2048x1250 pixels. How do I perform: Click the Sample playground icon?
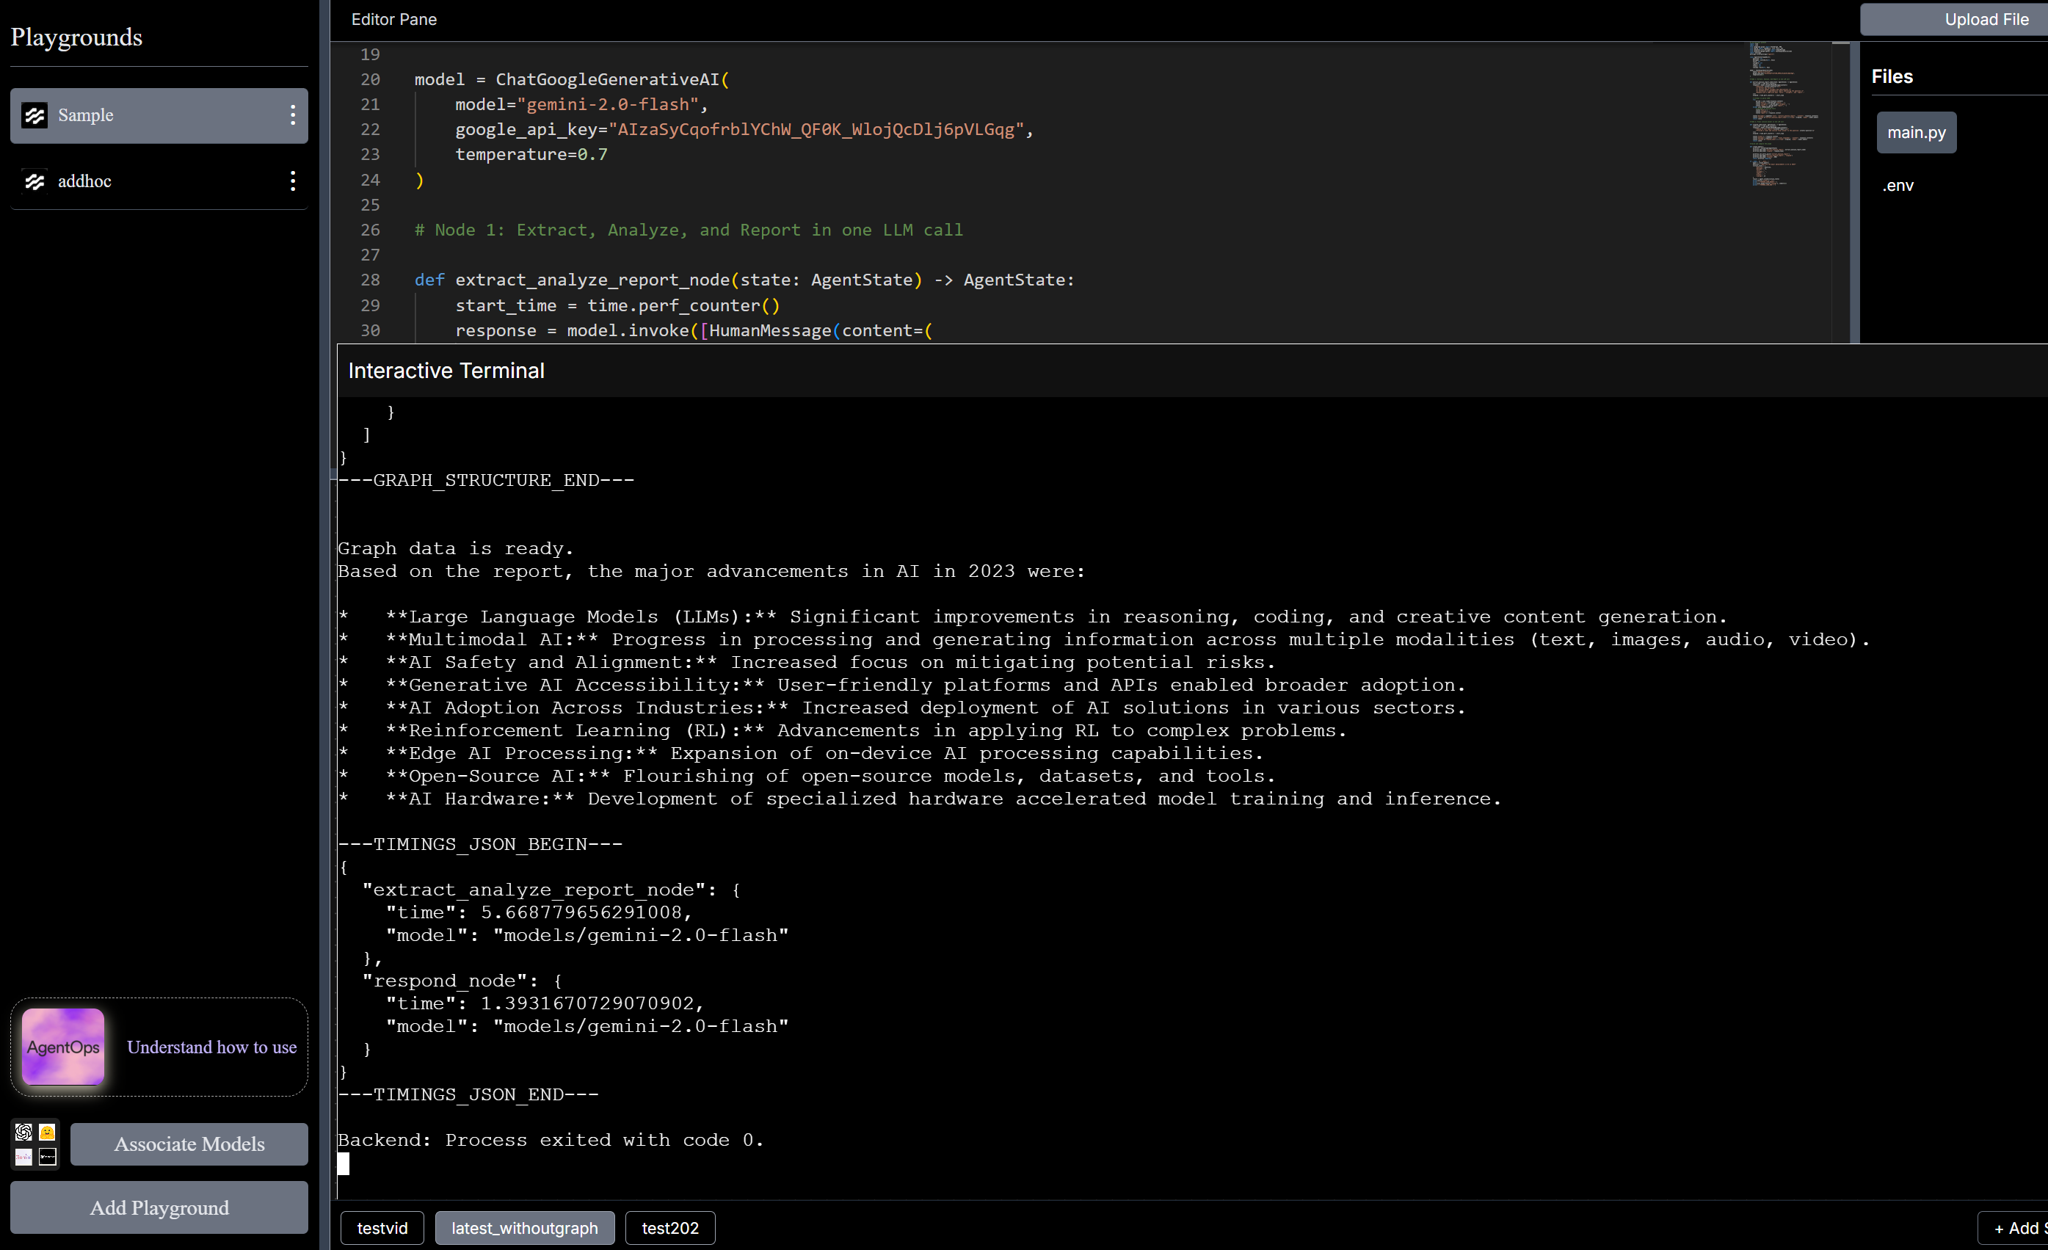pos(35,115)
